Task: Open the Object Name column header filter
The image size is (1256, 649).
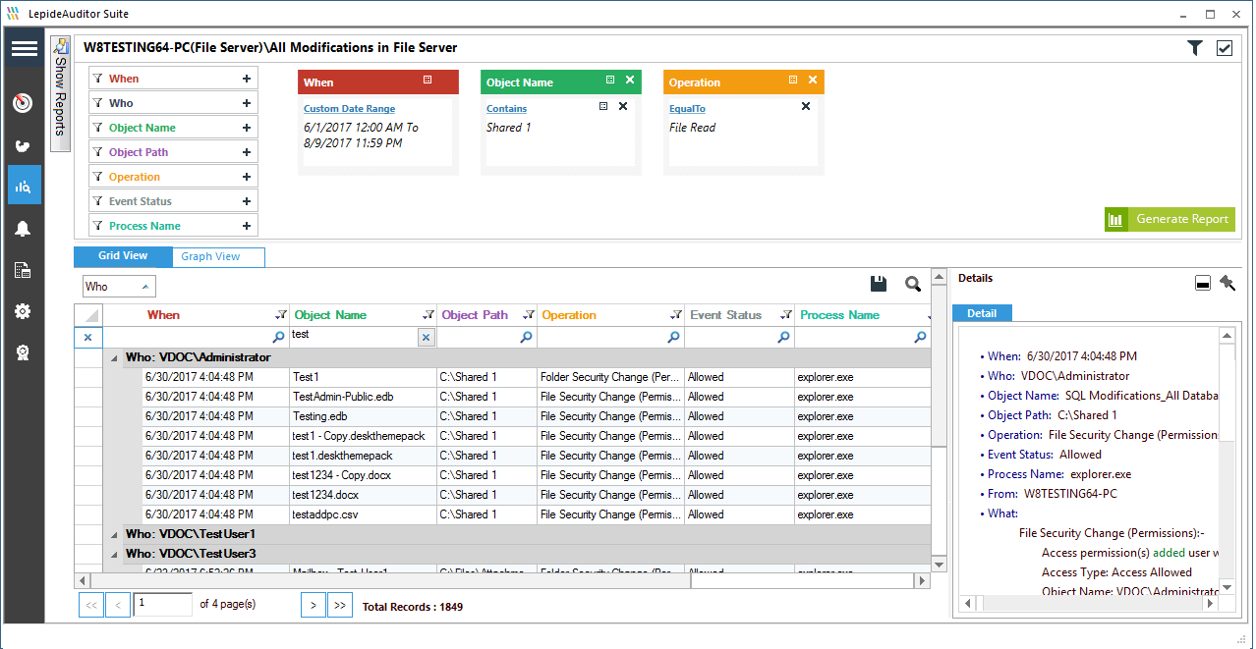Action: coord(428,315)
